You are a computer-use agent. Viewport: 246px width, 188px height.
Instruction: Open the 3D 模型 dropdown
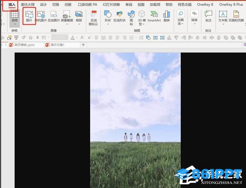(142, 18)
